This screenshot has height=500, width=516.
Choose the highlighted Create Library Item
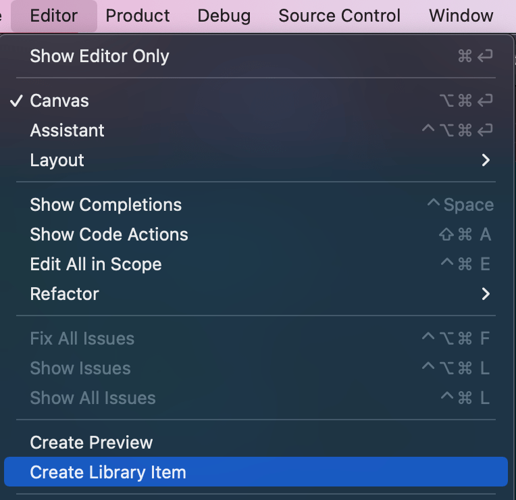click(x=108, y=472)
